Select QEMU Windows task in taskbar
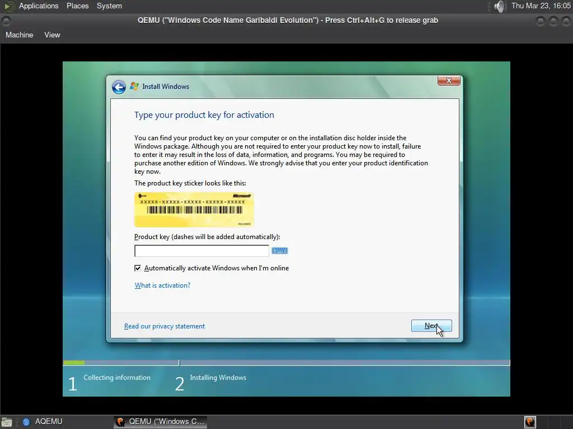Screen dimensions: 573x429 [x=161, y=422]
